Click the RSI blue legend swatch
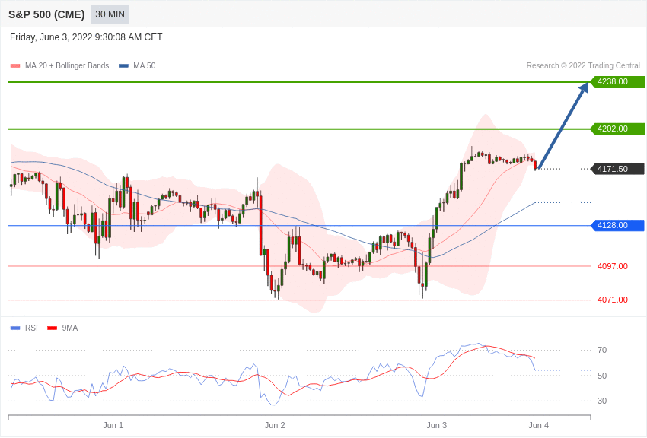This screenshot has height=438, width=647. pos(15,328)
